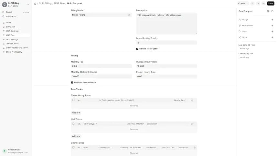Click the Gold Support breadcrumb title

pyautogui.click(x=74, y=3)
